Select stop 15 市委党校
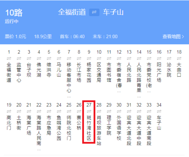Viewport: 189px width, 157px height. pyautogui.click(x=149, y=78)
